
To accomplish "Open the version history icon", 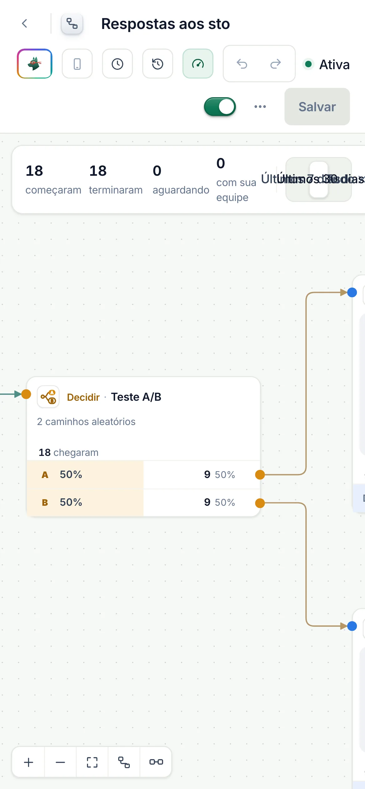I will coord(158,64).
